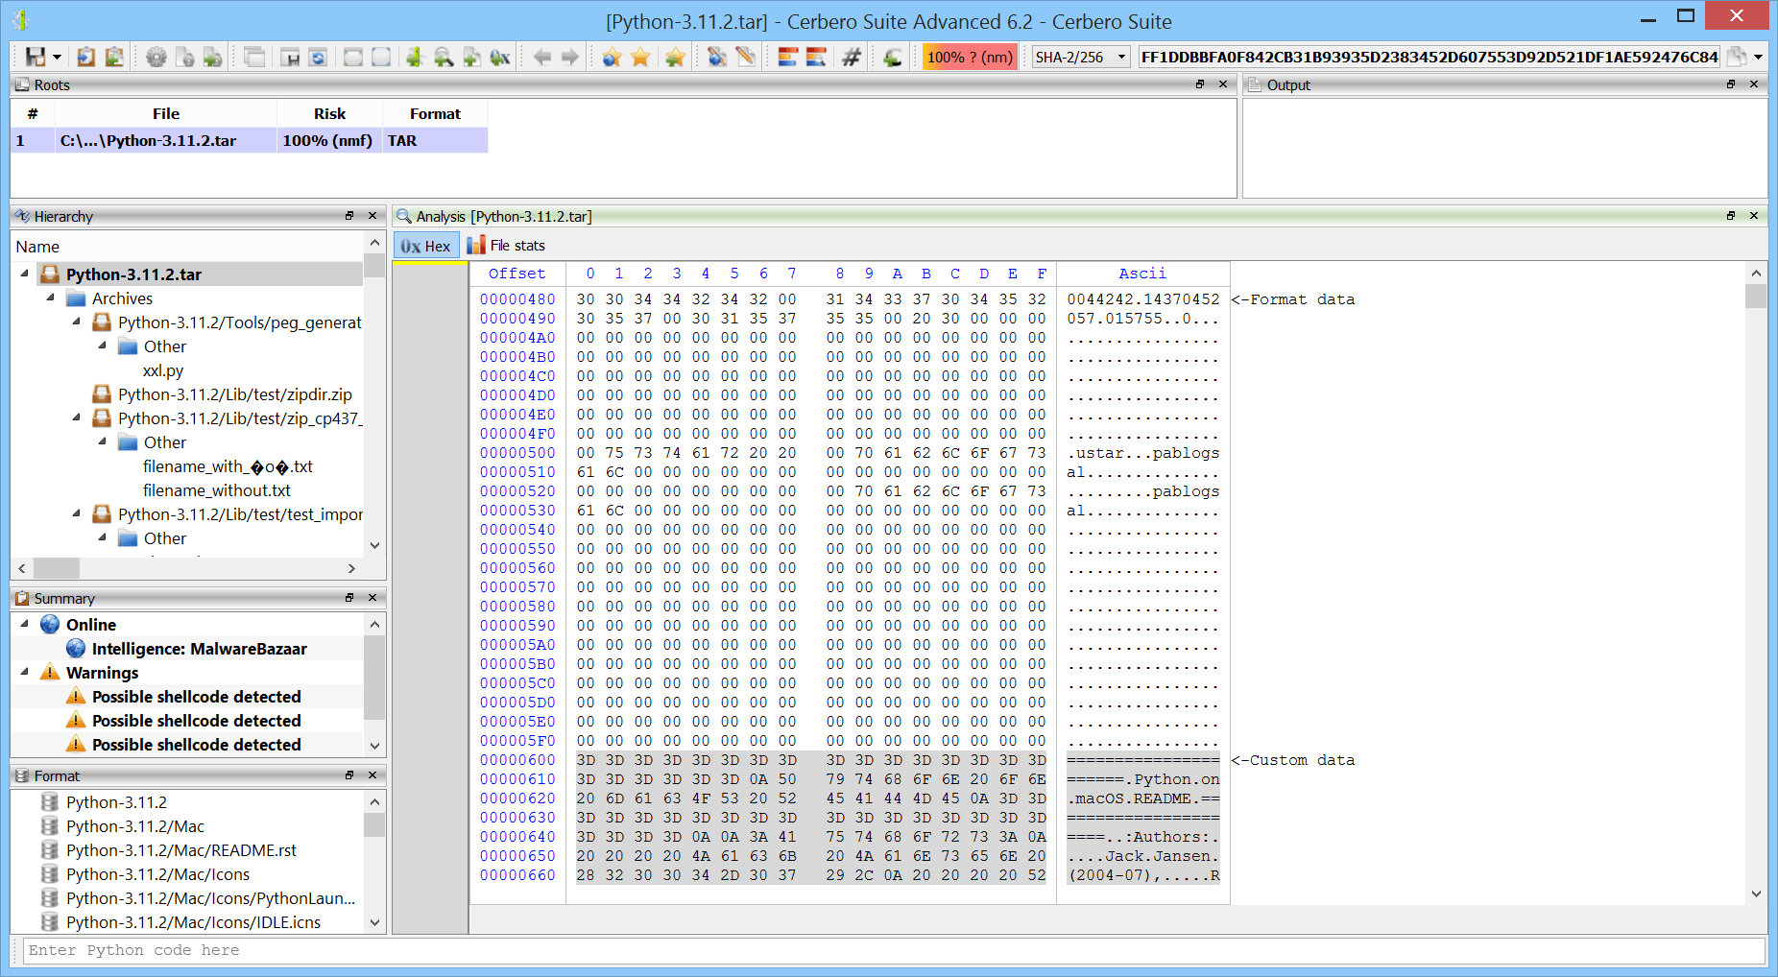Click the copy hash value icon
The width and height of the screenshot is (1778, 977).
click(x=1736, y=57)
